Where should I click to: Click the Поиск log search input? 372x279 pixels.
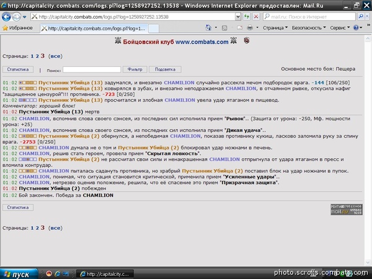pos(92,69)
